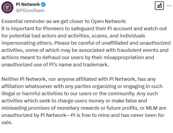Open the three-dot more options menu
The width and height of the screenshot is (173, 133).
coord(169,6)
